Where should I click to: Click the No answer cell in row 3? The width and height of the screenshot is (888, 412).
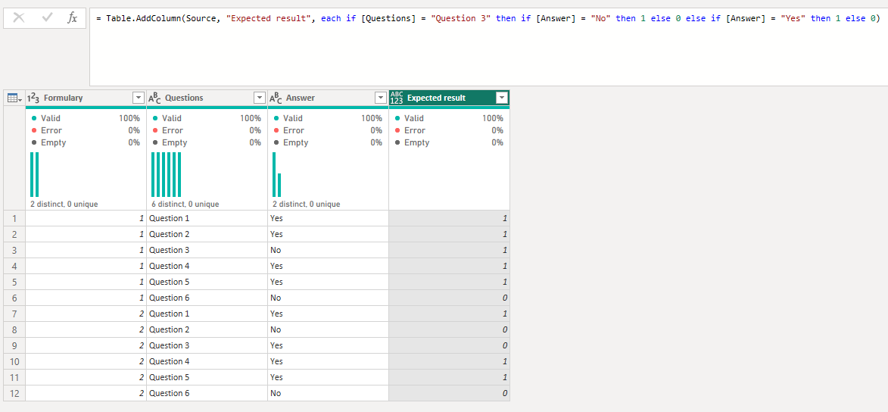[x=328, y=250]
